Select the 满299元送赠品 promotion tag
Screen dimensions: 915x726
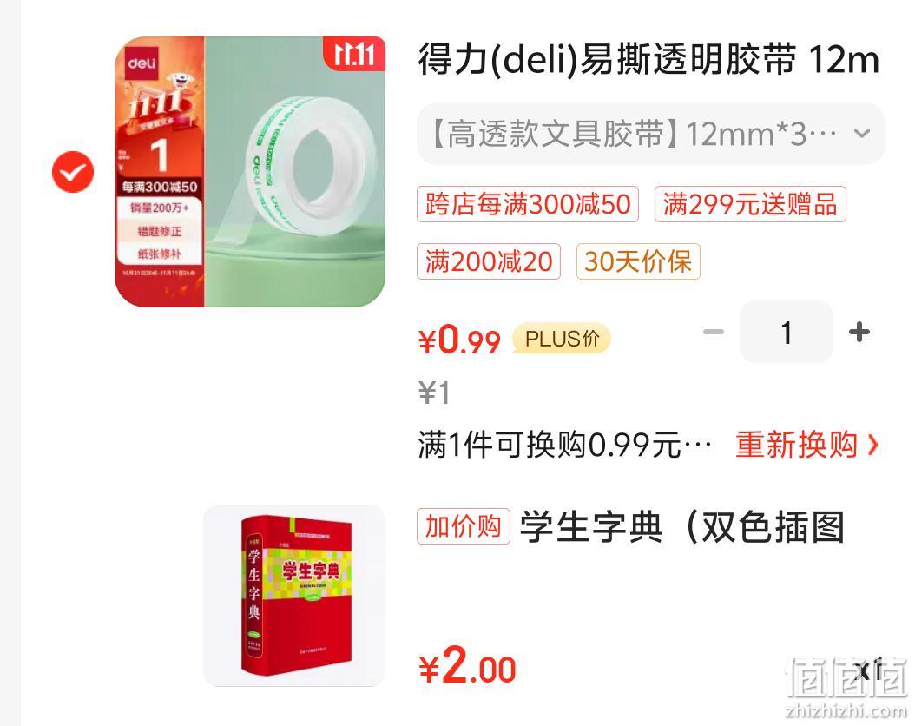[x=750, y=204]
